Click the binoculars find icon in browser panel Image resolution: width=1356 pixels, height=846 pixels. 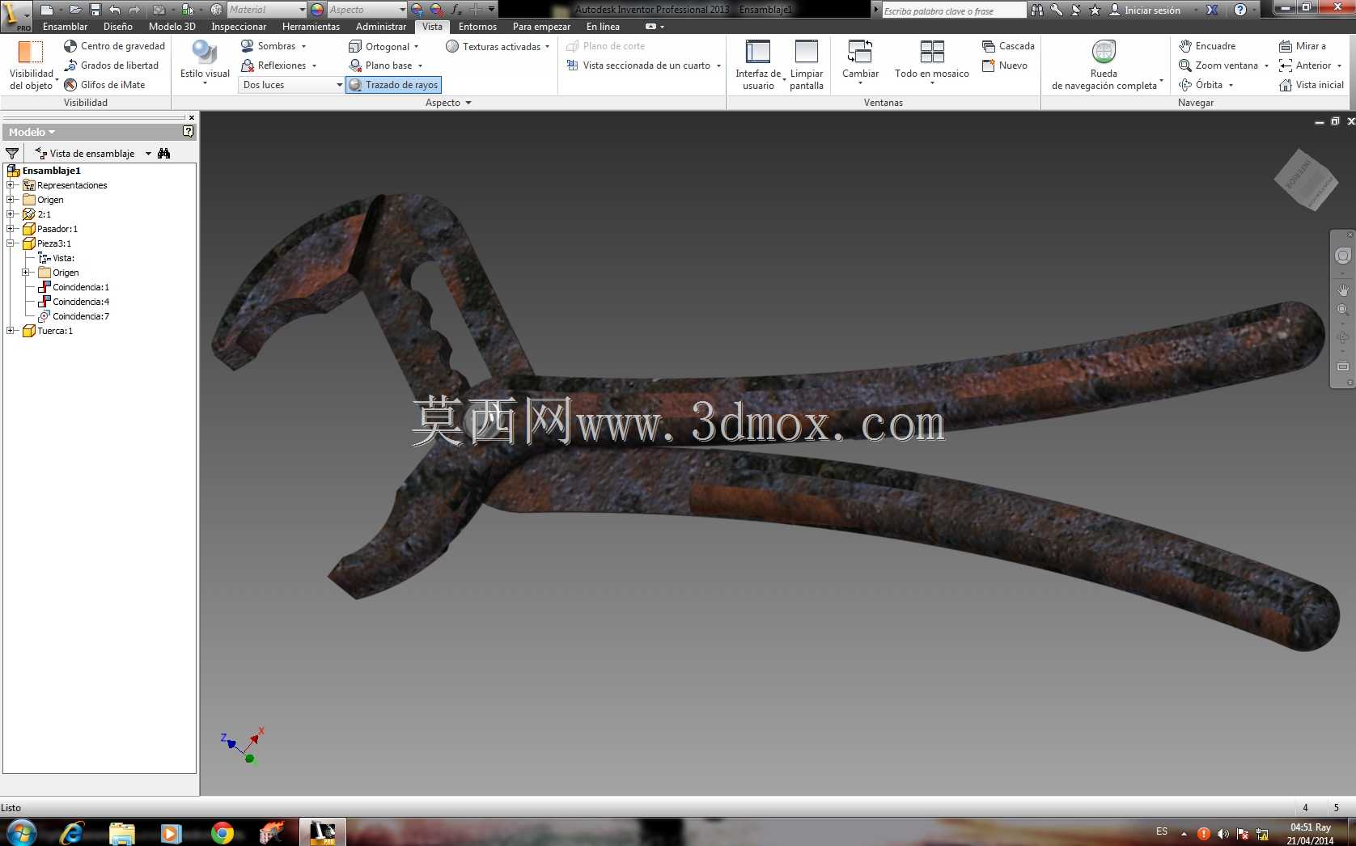(164, 154)
